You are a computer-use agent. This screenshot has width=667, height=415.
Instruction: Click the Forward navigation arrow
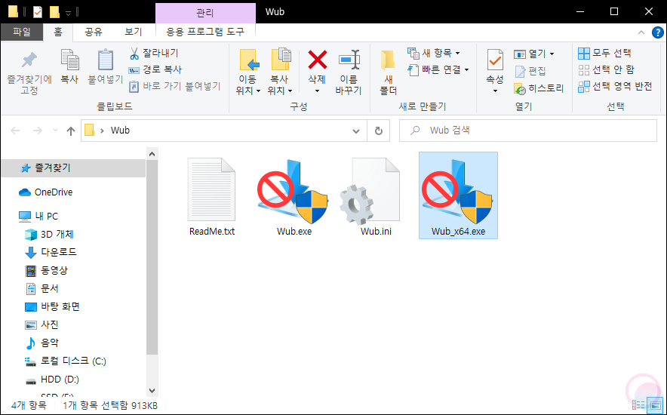[38, 131]
